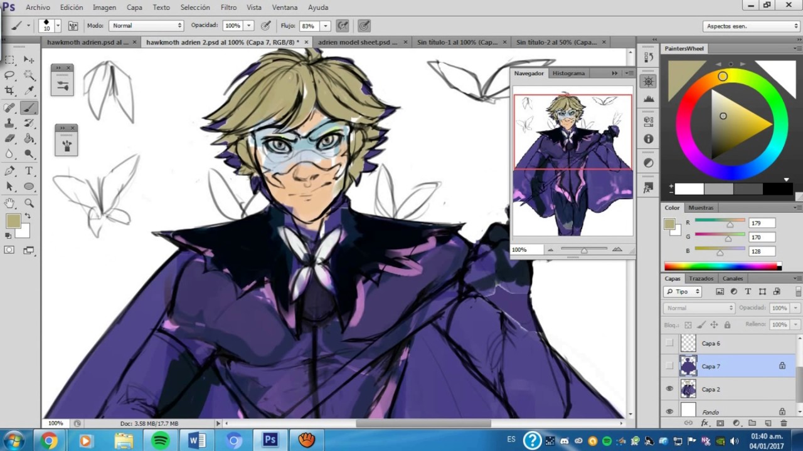Enable airbrush mode
This screenshot has height=451, width=803.
pyautogui.click(x=343, y=26)
